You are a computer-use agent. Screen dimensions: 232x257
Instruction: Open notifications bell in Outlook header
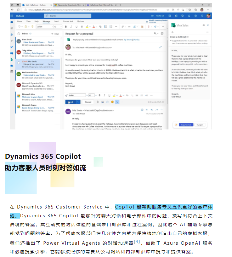(189, 16)
